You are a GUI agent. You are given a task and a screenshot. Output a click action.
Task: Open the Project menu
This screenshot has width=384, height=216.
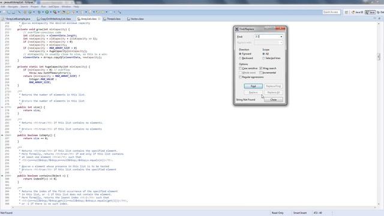point(34,7)
